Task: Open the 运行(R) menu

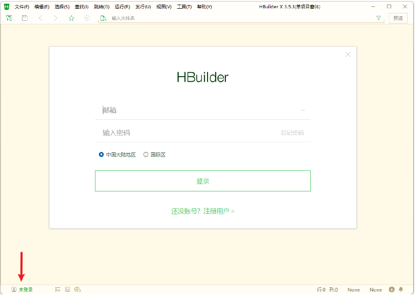Action: point(122,6)
